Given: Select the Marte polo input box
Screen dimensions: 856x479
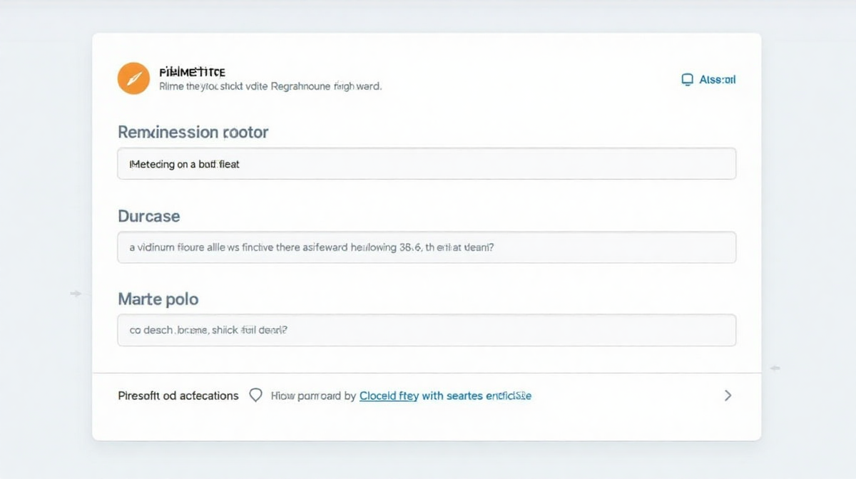Looking at the screenshot, I should (427, 331).
